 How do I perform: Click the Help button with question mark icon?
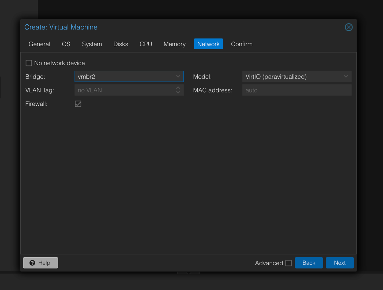(x=40, y=263)
